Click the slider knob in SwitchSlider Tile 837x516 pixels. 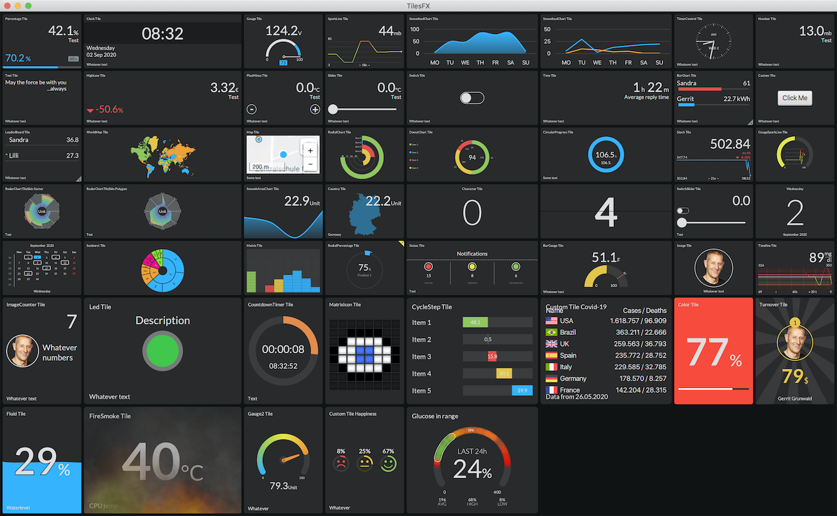tap(682, 223)
